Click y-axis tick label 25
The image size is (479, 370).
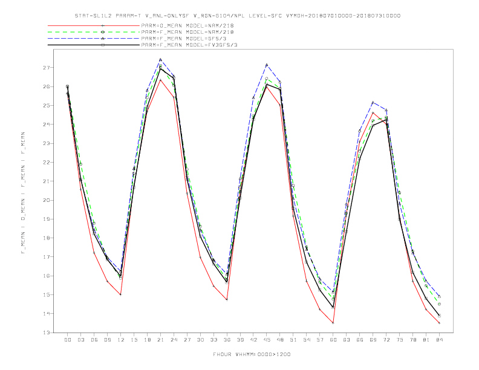click(x=46, y=105)
